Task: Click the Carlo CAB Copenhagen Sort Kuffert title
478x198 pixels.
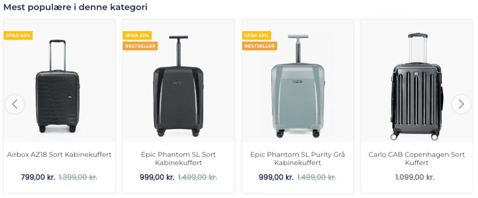Action: click(x=416, y=158)
